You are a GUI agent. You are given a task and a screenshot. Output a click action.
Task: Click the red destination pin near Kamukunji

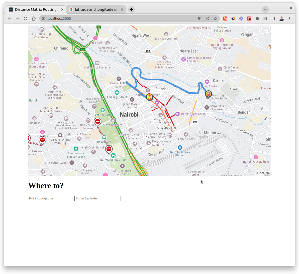point(209,94)
